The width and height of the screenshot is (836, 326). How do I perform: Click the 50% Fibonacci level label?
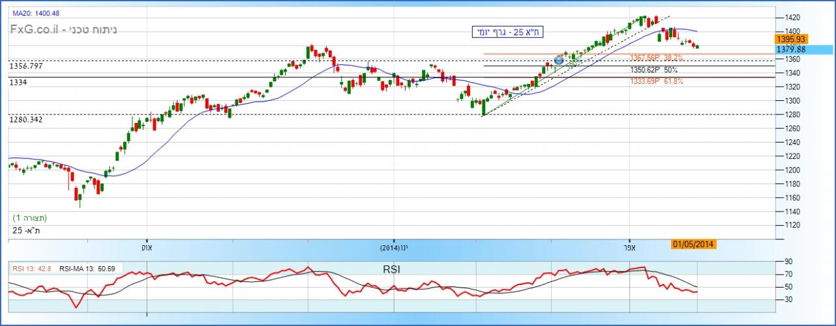tap(654, 69)
